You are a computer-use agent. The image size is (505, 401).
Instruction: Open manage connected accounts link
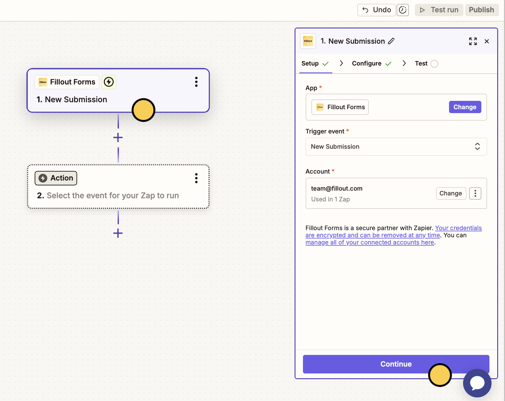[370, 242]
